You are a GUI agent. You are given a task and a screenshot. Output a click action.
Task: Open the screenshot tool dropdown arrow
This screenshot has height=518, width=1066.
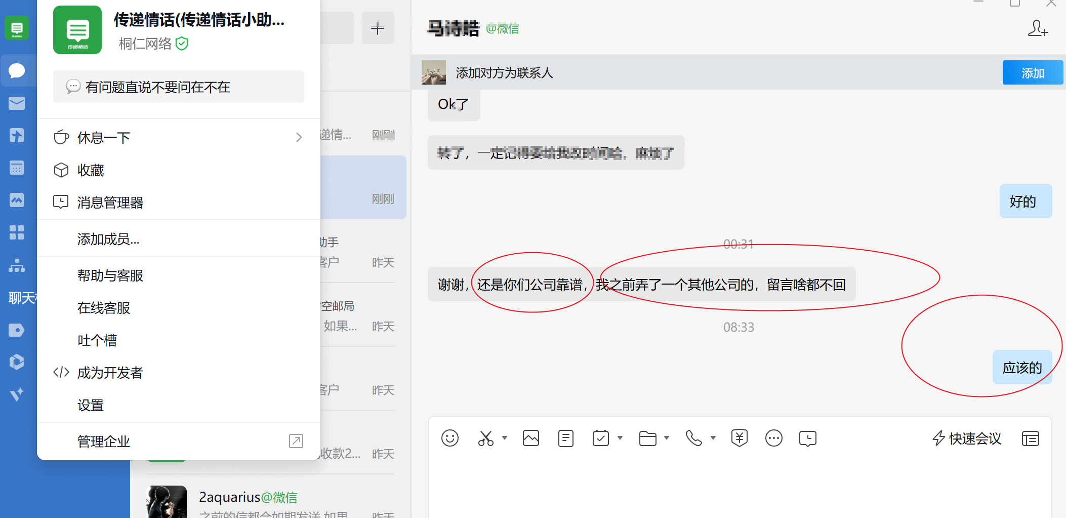point(504,438)
